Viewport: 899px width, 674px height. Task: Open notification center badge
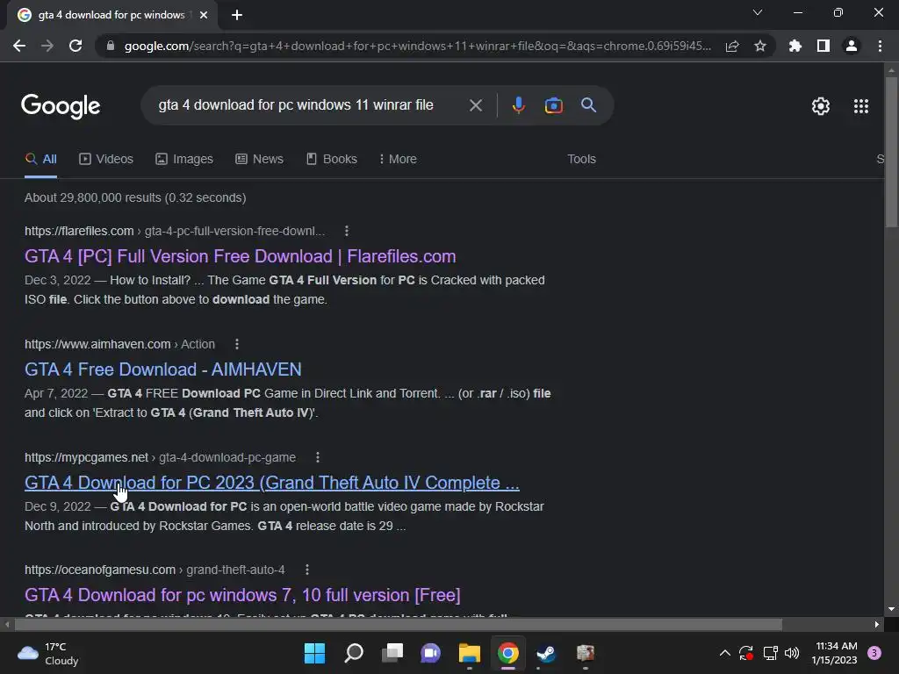[x=874, y=653]
